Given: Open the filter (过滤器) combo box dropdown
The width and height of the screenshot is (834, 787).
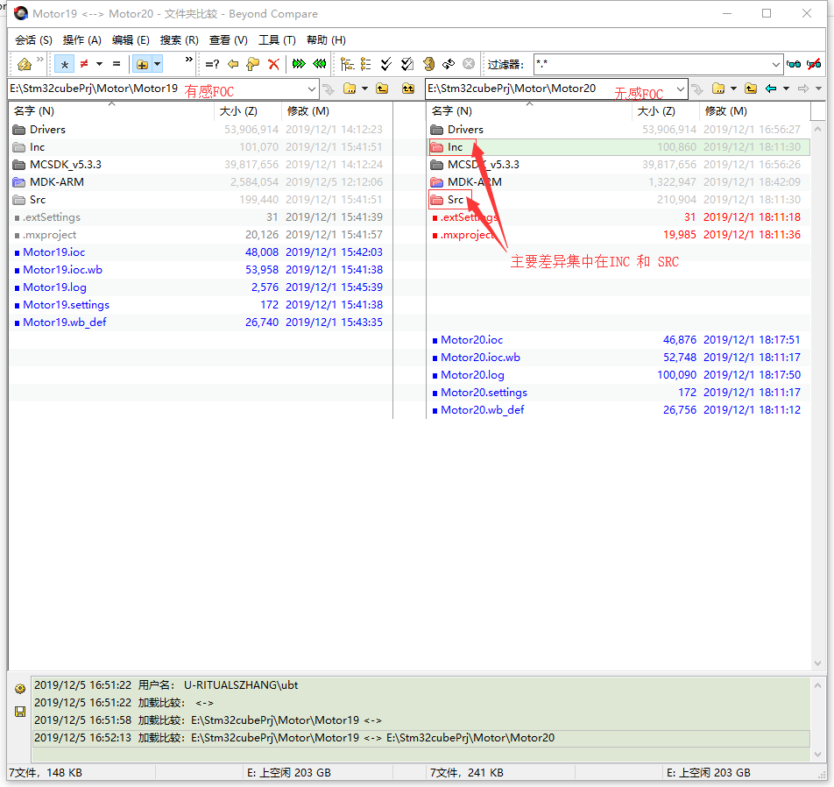Looking at the screenshot, I should (776, 64).
